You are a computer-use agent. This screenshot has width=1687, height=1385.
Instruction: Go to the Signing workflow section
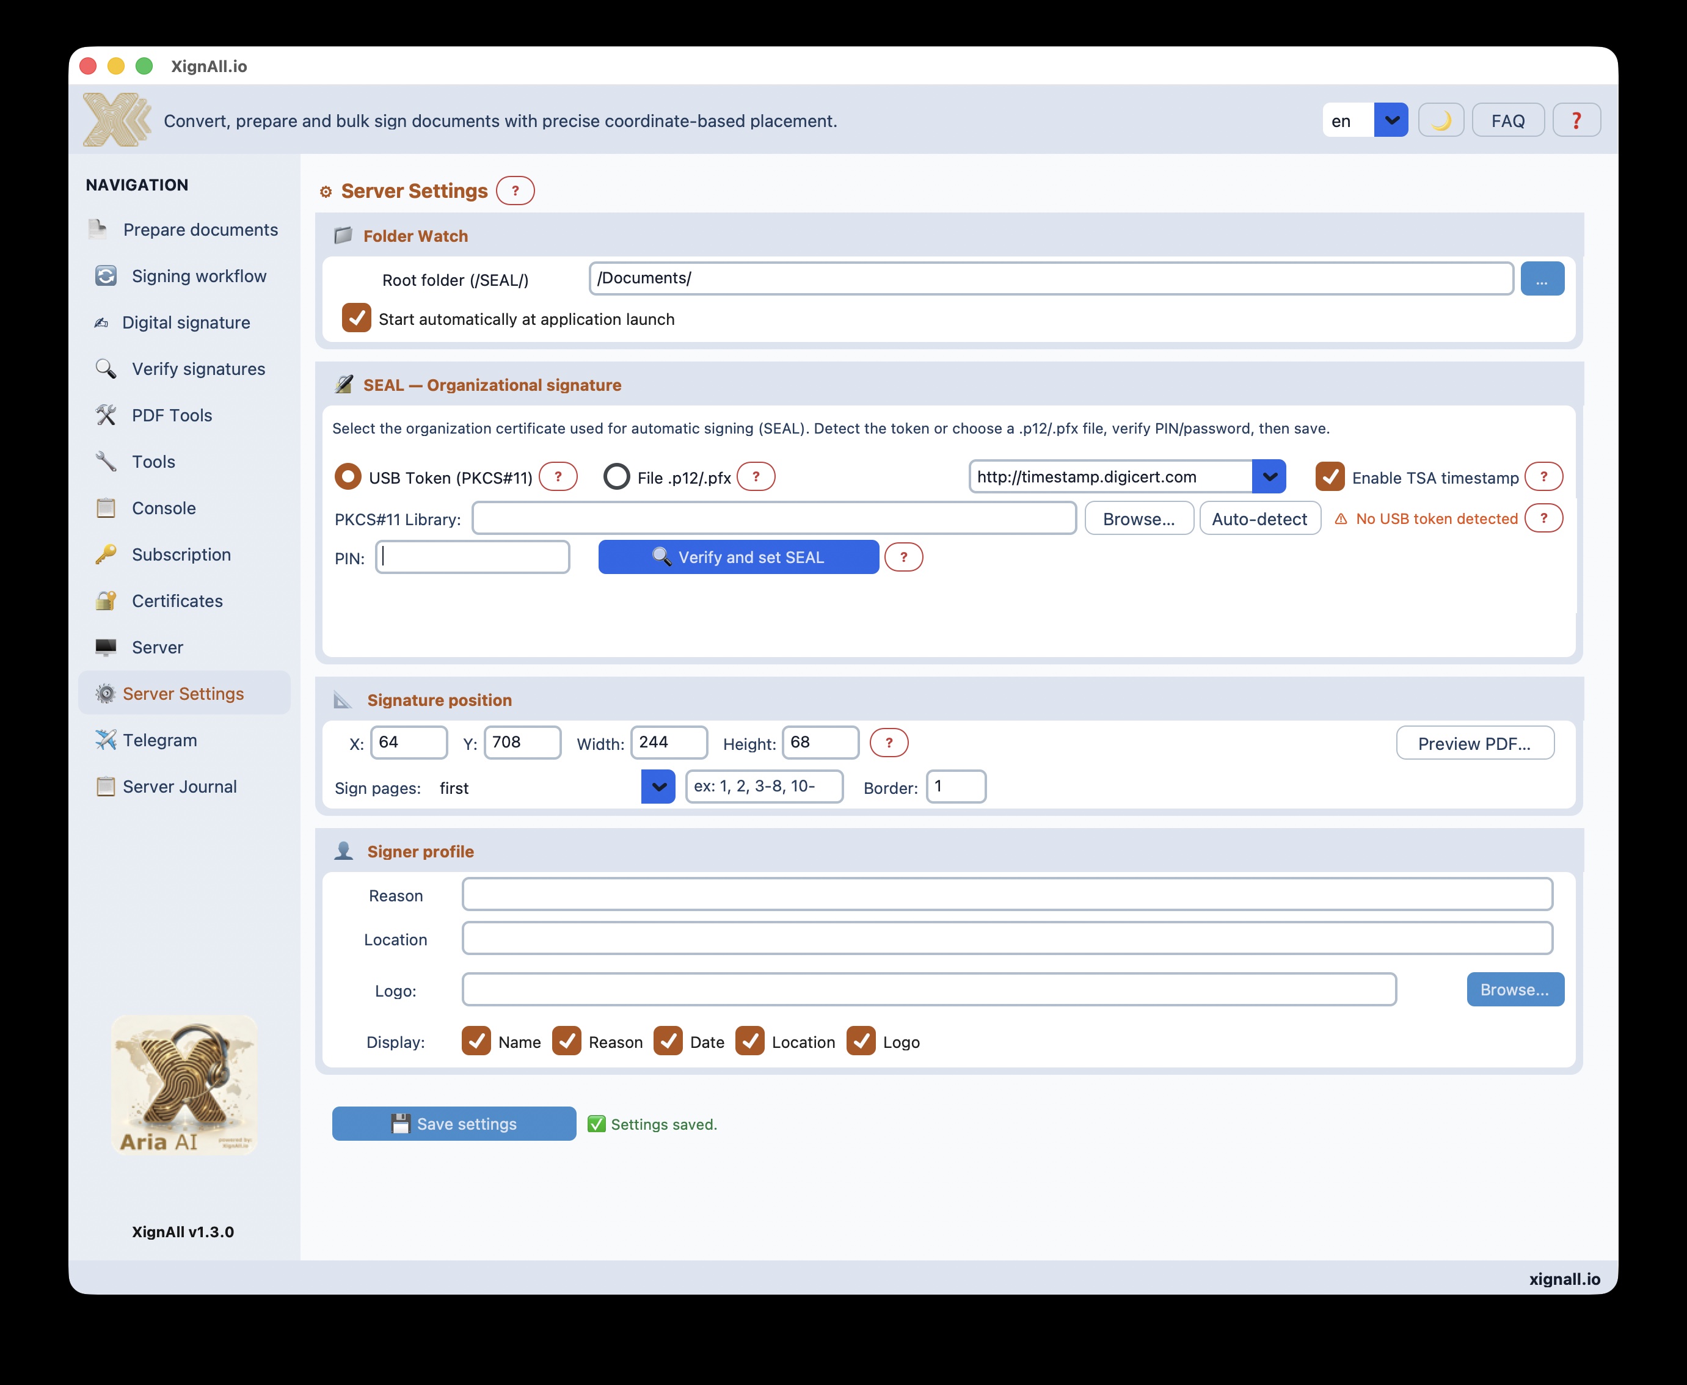[184, 276]
